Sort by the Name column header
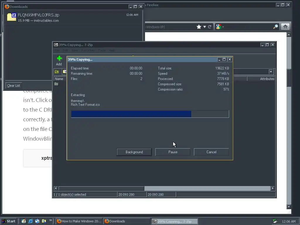Screen dimensions: 300x225 pyautogui.click(x=60, y=79)
